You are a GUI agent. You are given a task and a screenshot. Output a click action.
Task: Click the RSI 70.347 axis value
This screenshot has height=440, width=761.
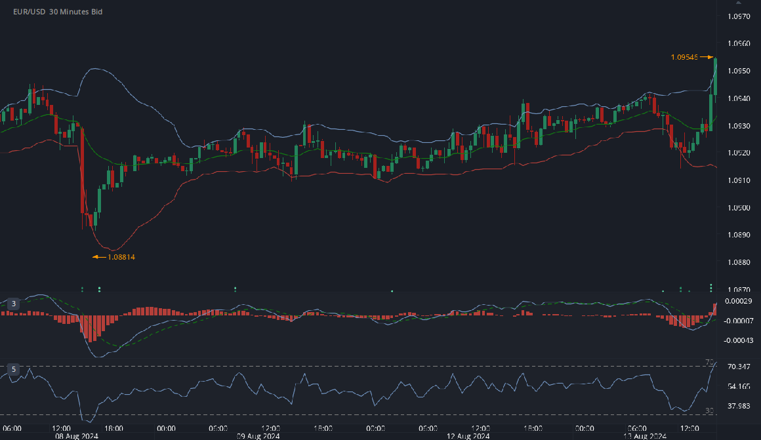[x=739, y=366]
